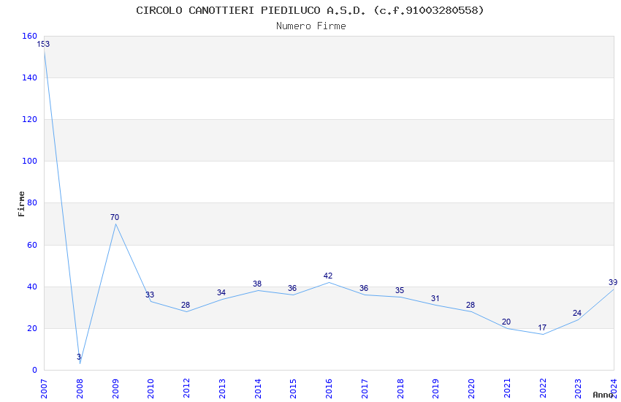The image size is (621, 402).
Task: Select the y-axis tick label 120
Action: (x=30, y=119)
